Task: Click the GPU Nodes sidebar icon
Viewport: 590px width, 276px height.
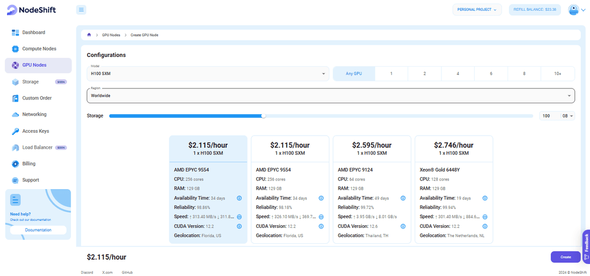Action: [x=15, y=65]
